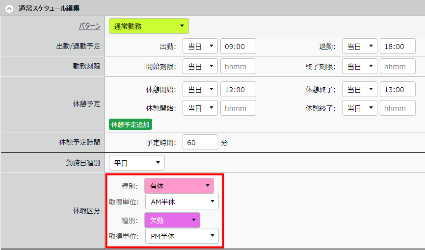This screenshot has height=250, width=425.
Task: Click the 予定時間 minutes field showing 60
Action: point(200,143)
